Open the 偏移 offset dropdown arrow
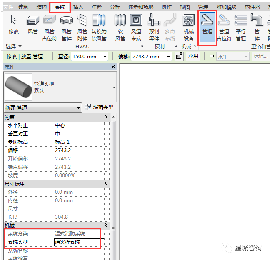Image resolution: width=272 pixels, height=260 pixels. pyautogui.click(x=168, y=57)
